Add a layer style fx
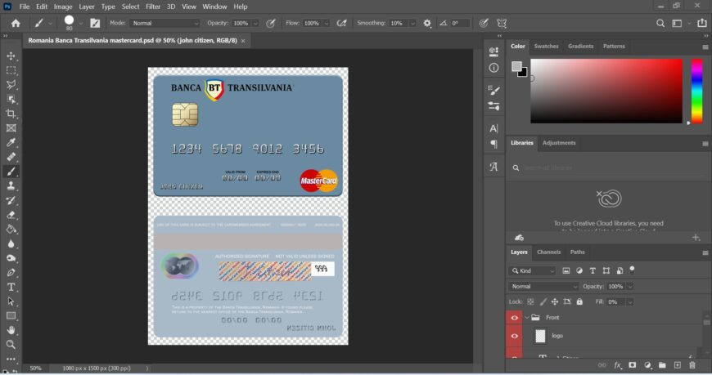The image size is (712, 375). 618,365
